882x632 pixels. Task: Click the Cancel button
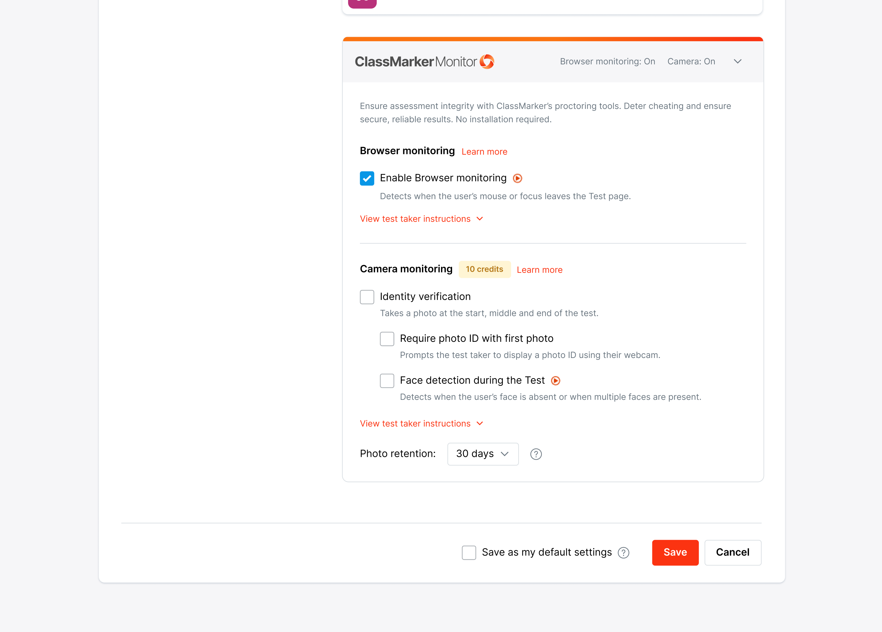click(x=732, y=552)
